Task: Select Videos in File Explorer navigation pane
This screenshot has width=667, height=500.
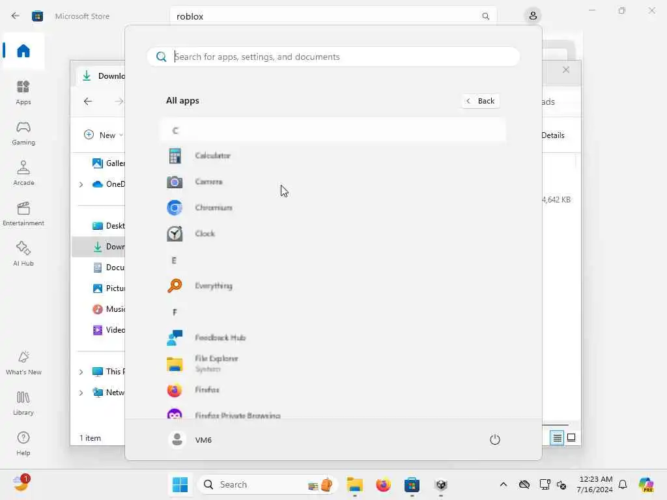Action: click(x=108, y=330)
